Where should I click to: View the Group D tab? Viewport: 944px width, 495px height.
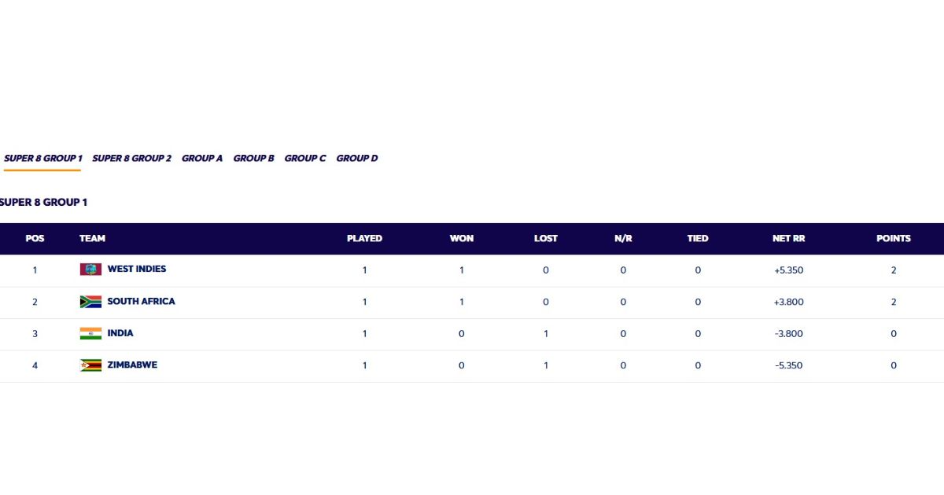coord(357,158)
